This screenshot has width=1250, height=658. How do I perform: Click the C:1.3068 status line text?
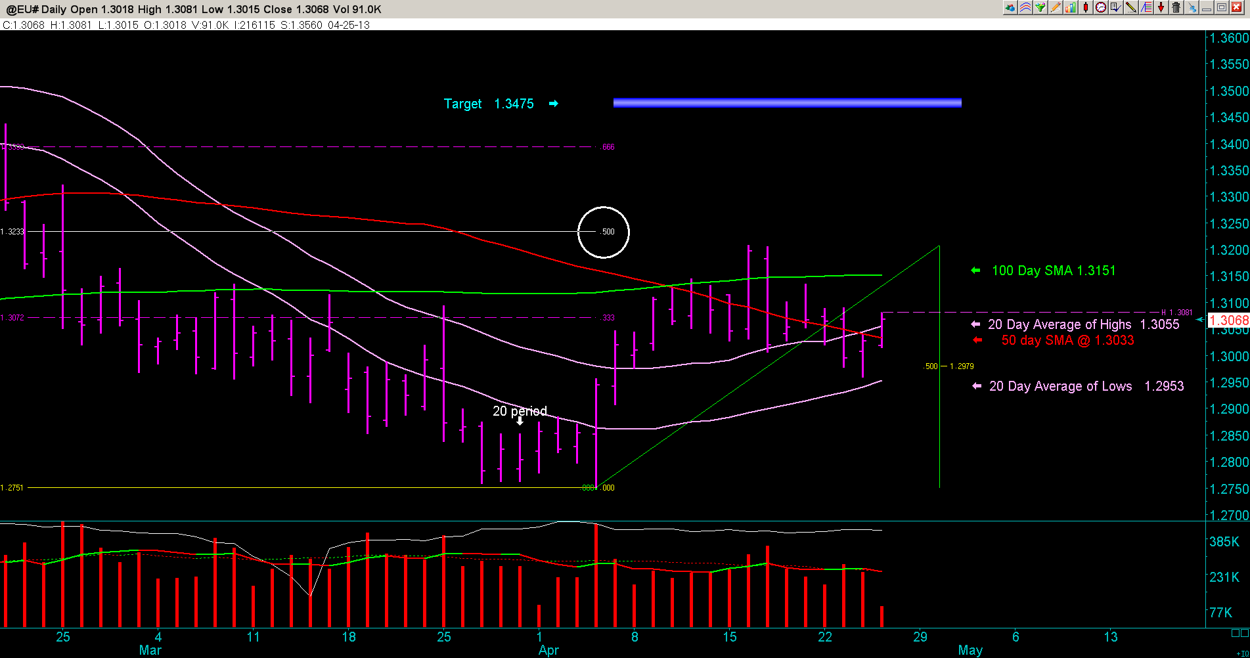[x=24, y=25]
